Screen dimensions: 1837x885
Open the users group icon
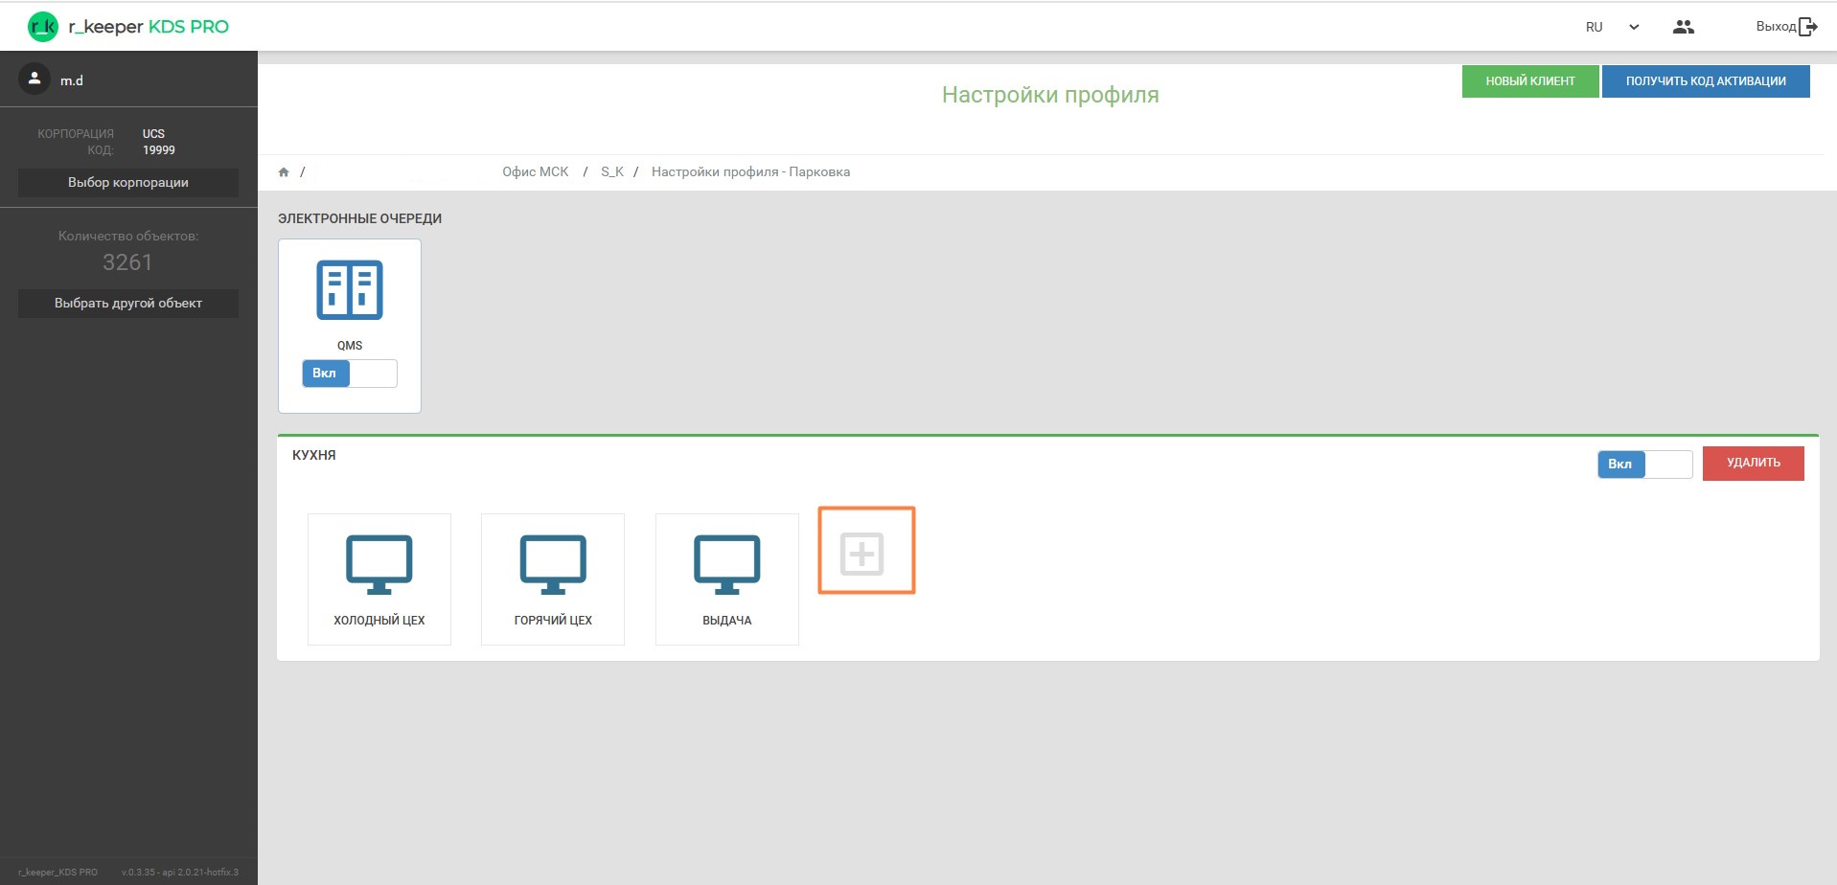[1683, 27]
